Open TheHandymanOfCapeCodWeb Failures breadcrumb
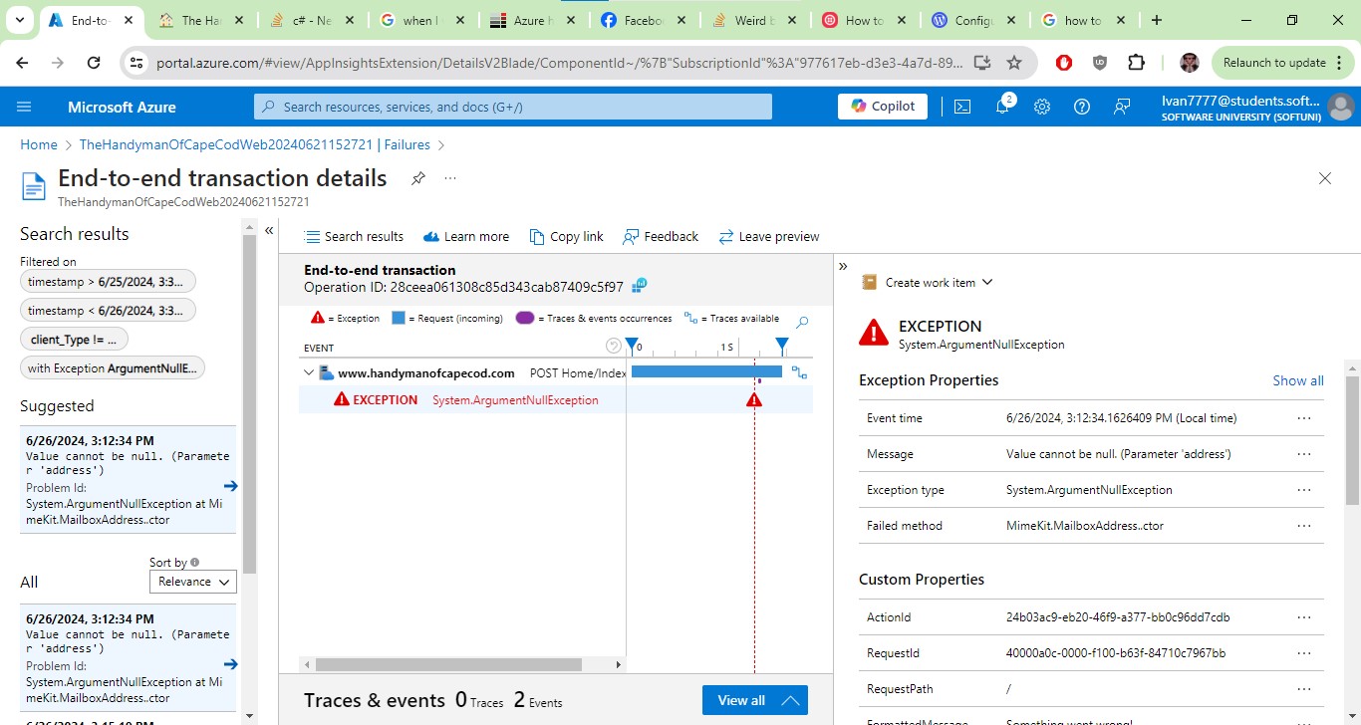1361x725 pixels. point(254,144)
